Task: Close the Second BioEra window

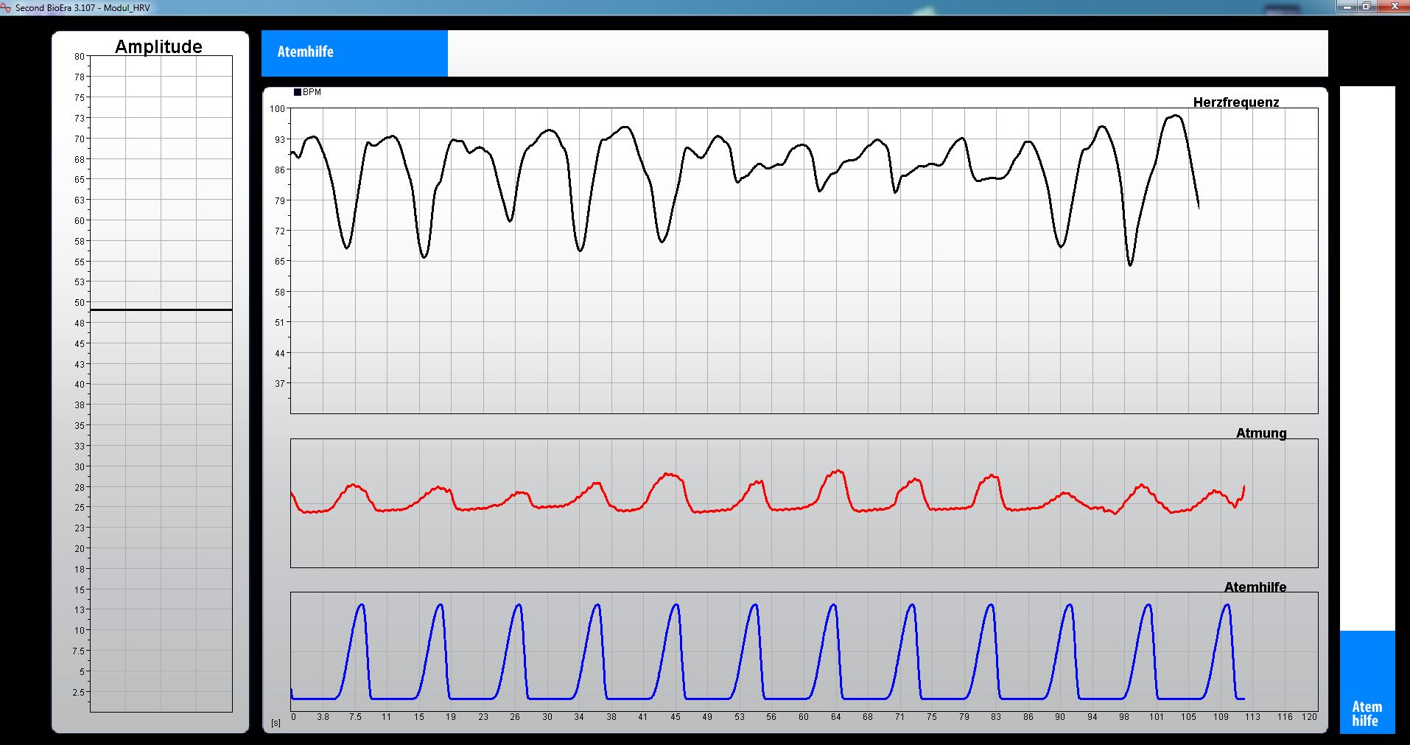Action: (x=1392, y=7)
